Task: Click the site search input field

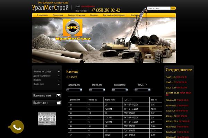Action: [x=159, y=8]
